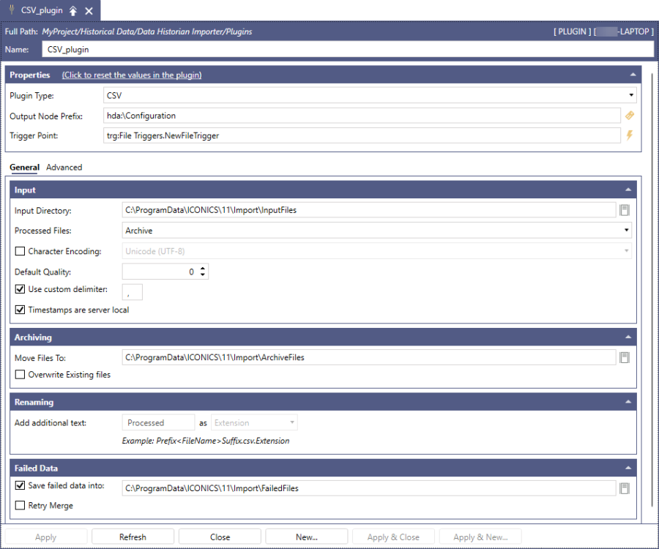Click the lightning icon beside Trigger Point
Viewport: 659px width, 549px height.
coord(629,135)
